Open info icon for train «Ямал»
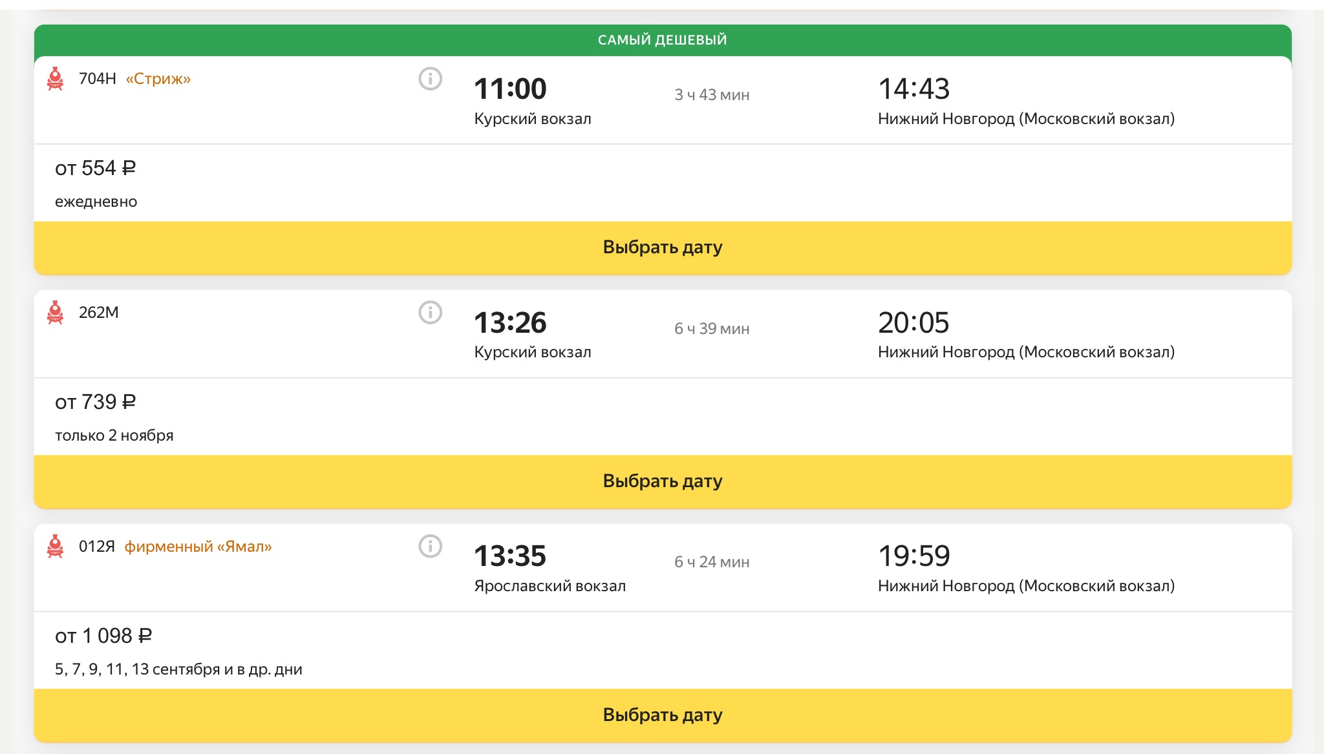The height and width of the screenshot is (754, 1324). pos(430,547)
